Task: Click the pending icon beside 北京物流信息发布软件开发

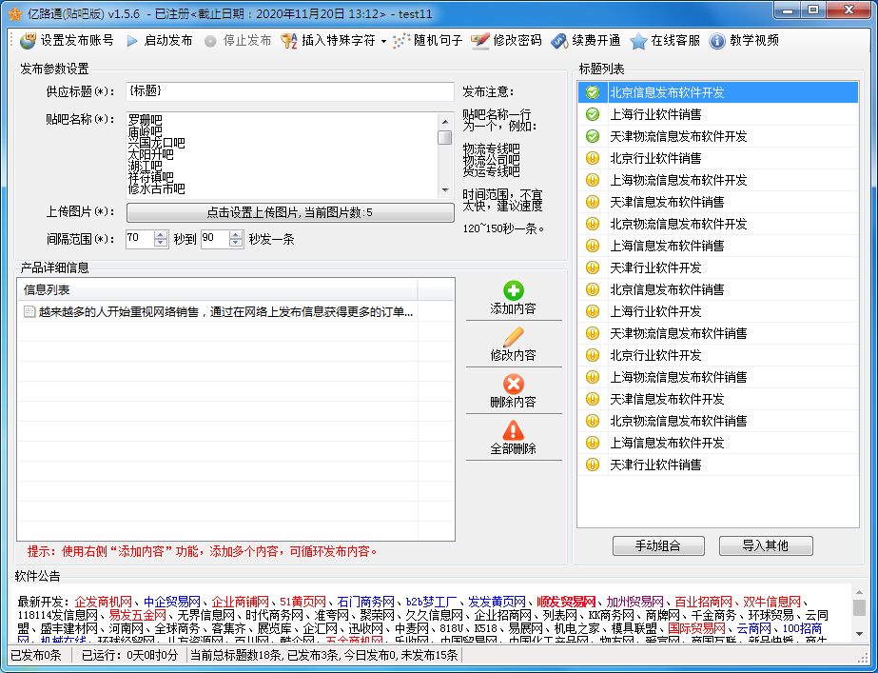Action: (x=593, y=224)
